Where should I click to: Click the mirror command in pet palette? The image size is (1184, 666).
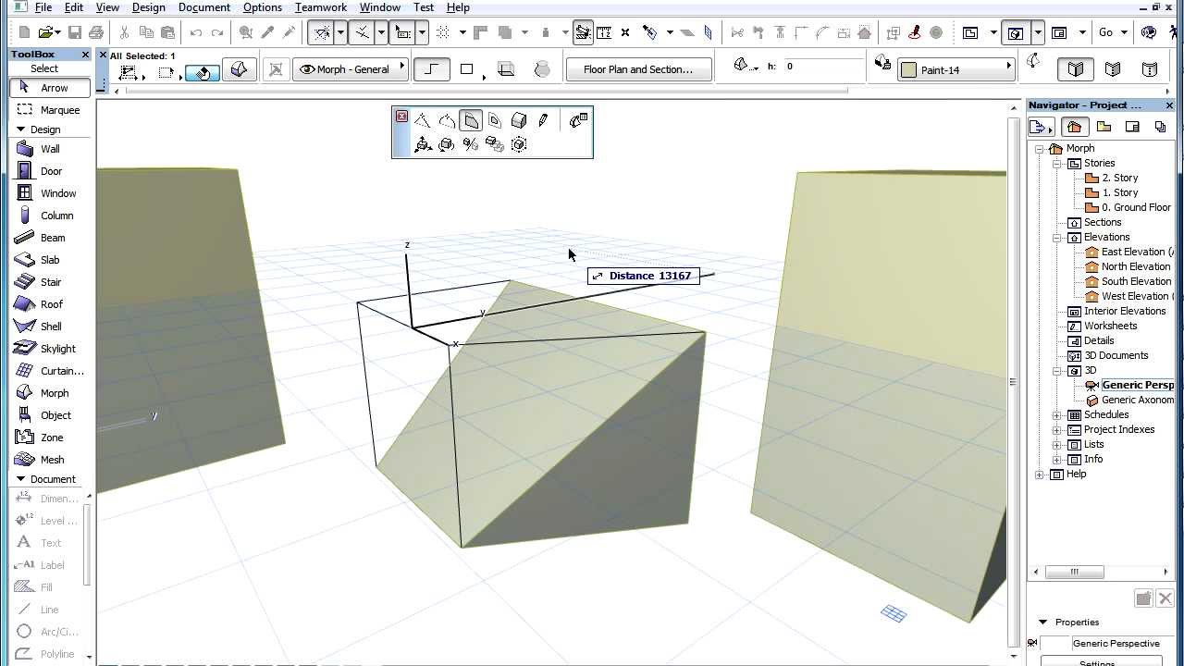pos(471,144)
